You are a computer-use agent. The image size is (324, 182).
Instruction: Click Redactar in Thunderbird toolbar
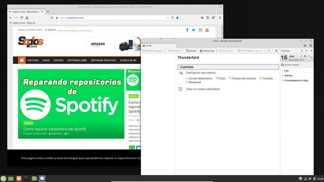174,51
